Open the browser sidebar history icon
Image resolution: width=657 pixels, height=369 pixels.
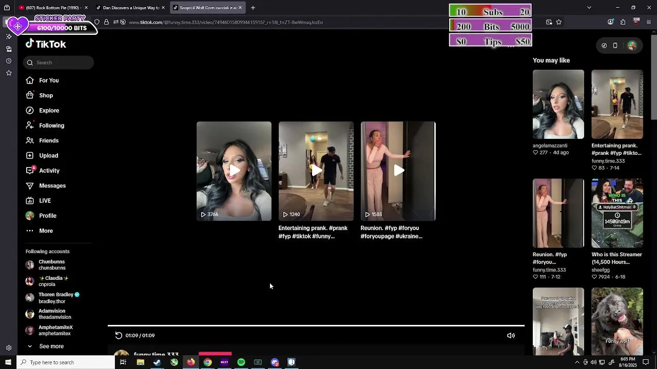[9, 61]
